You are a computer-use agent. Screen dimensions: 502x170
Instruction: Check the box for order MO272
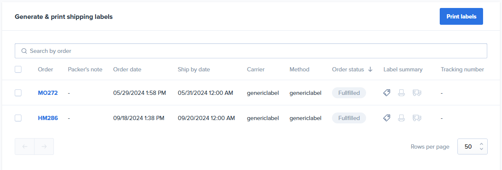[18, 93]
